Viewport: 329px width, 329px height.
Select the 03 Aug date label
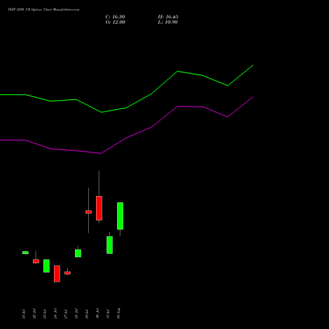coord(118,313)
